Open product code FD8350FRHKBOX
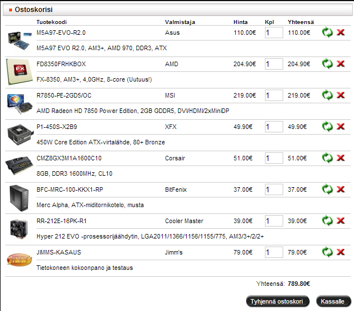This screenshot has width=354, height=311. pyautogui.click(x=61, y=64)
